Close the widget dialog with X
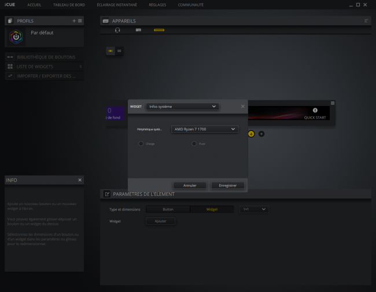 click(242, 107)
